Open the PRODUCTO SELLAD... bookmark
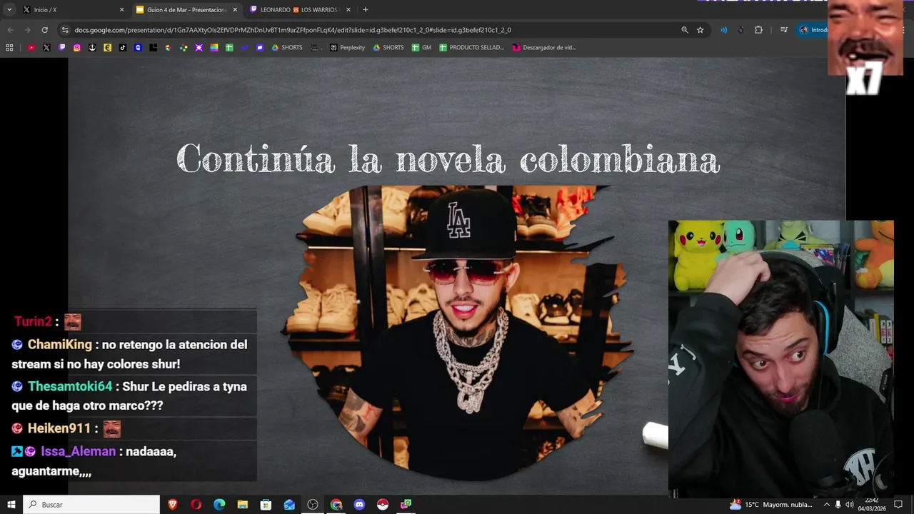 tap(471, 48)
